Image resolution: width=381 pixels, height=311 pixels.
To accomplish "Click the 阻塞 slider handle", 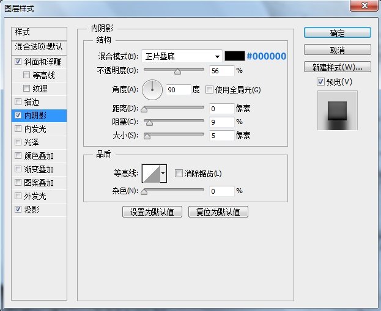I will 149,123.
